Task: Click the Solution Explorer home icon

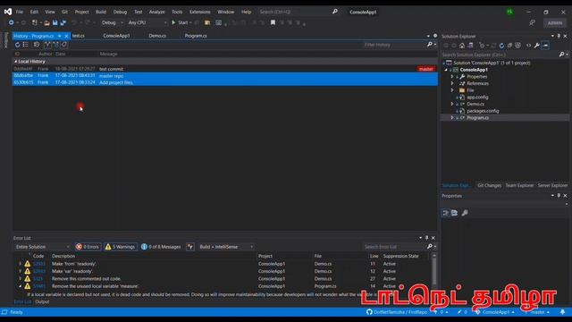Action: click(x=462, y=46)
